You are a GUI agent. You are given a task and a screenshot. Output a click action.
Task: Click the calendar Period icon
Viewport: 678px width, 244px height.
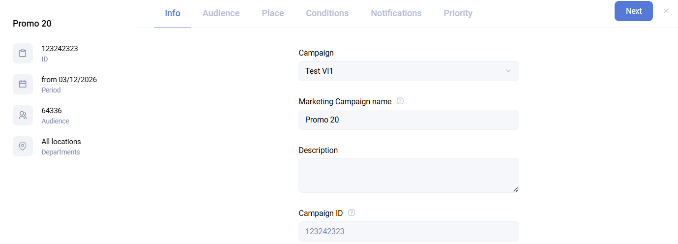pos(23,84)
